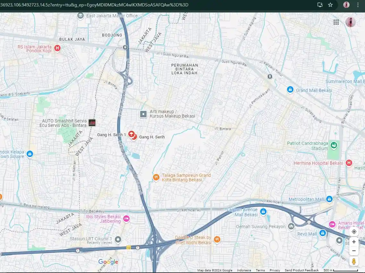The height and width of the screenshot is (273, 365).
Task: Click the Install app icon in address bar
Action: click(320, 5)
